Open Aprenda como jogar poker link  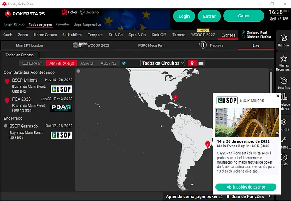click(194, 196)
